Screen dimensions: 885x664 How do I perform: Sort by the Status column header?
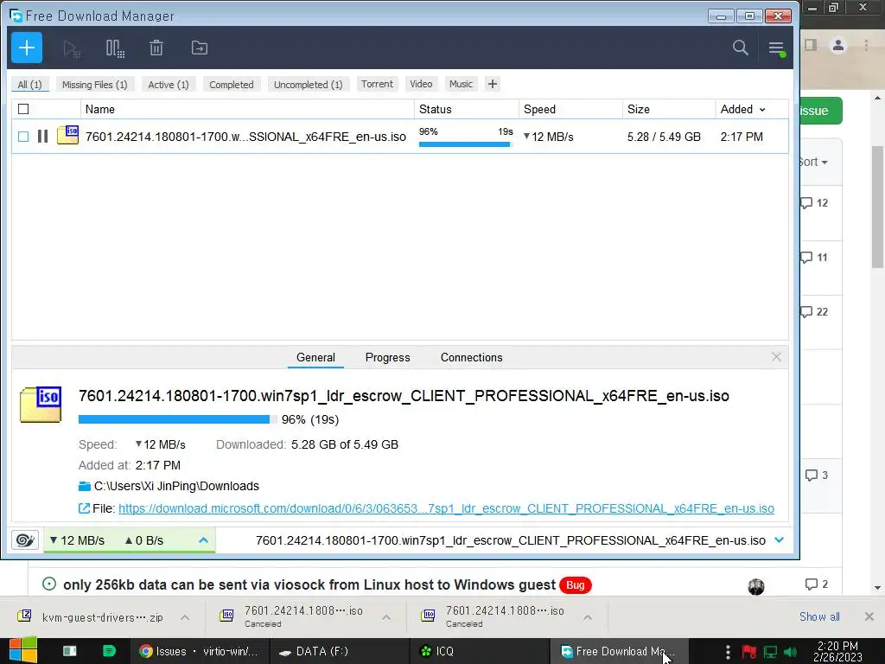(x=466, y=109)
